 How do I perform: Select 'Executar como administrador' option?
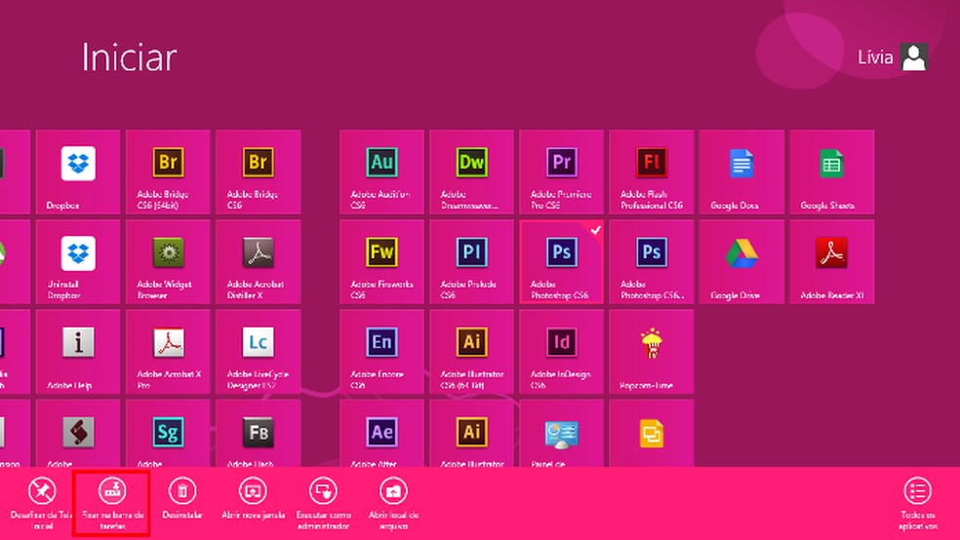(322, 491)
